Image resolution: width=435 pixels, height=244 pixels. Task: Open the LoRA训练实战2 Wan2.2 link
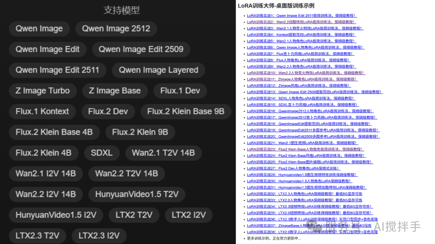point(302,22)
